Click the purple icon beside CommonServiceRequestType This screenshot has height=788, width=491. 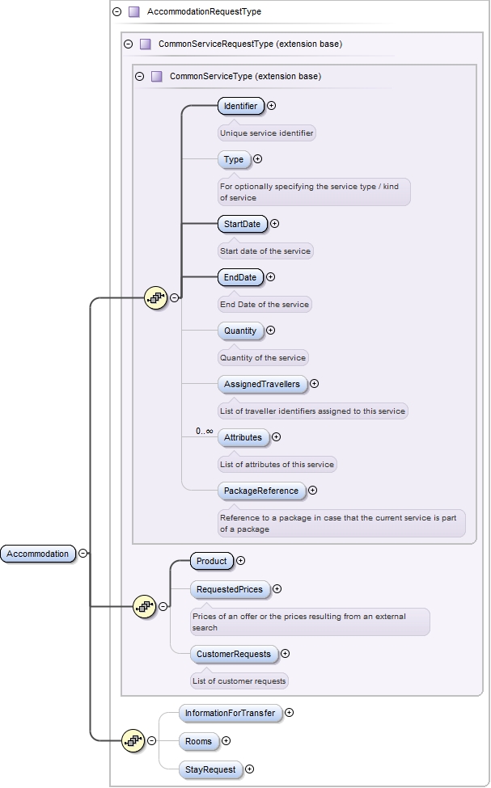click(146, 44)
